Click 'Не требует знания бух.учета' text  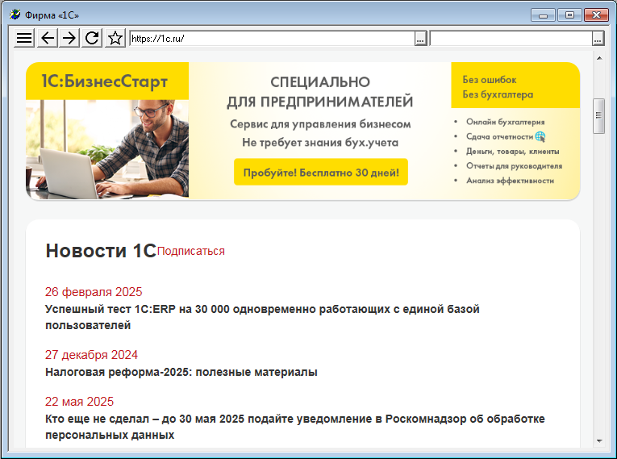pyautogui.click(x=320, y=142)
